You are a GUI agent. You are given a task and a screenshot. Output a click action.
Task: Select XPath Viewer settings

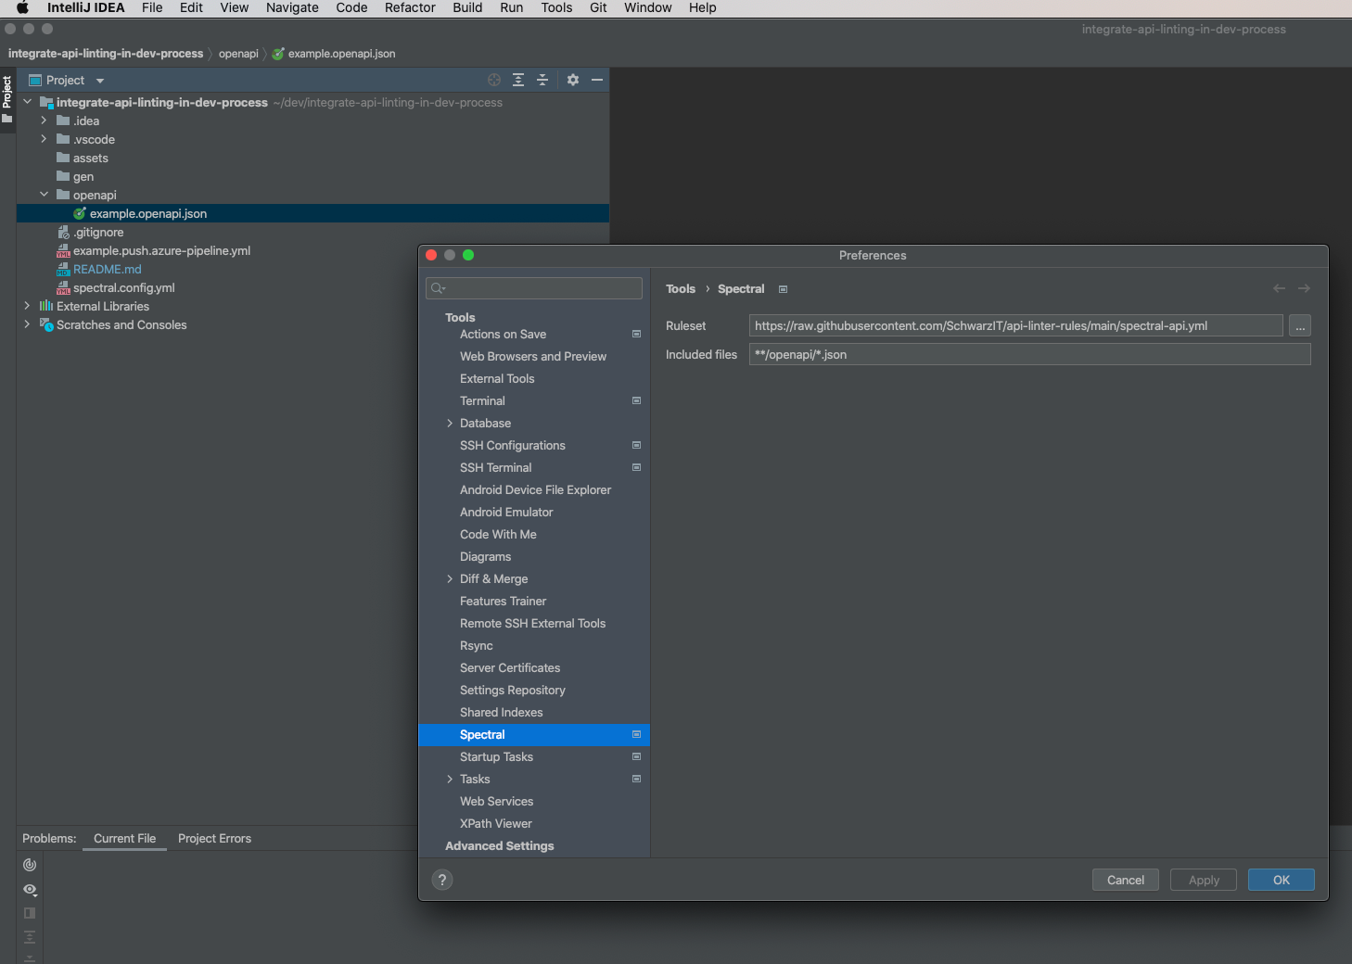[x=496, y=824]
